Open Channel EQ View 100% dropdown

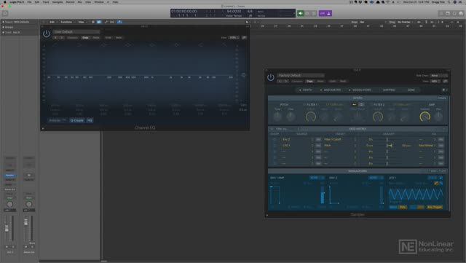pyautogui.click(x=234, y=38)
